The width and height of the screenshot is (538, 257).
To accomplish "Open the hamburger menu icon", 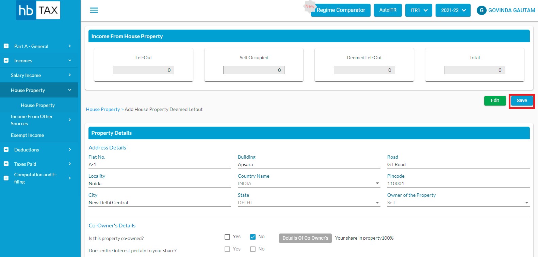I will 94,10.
